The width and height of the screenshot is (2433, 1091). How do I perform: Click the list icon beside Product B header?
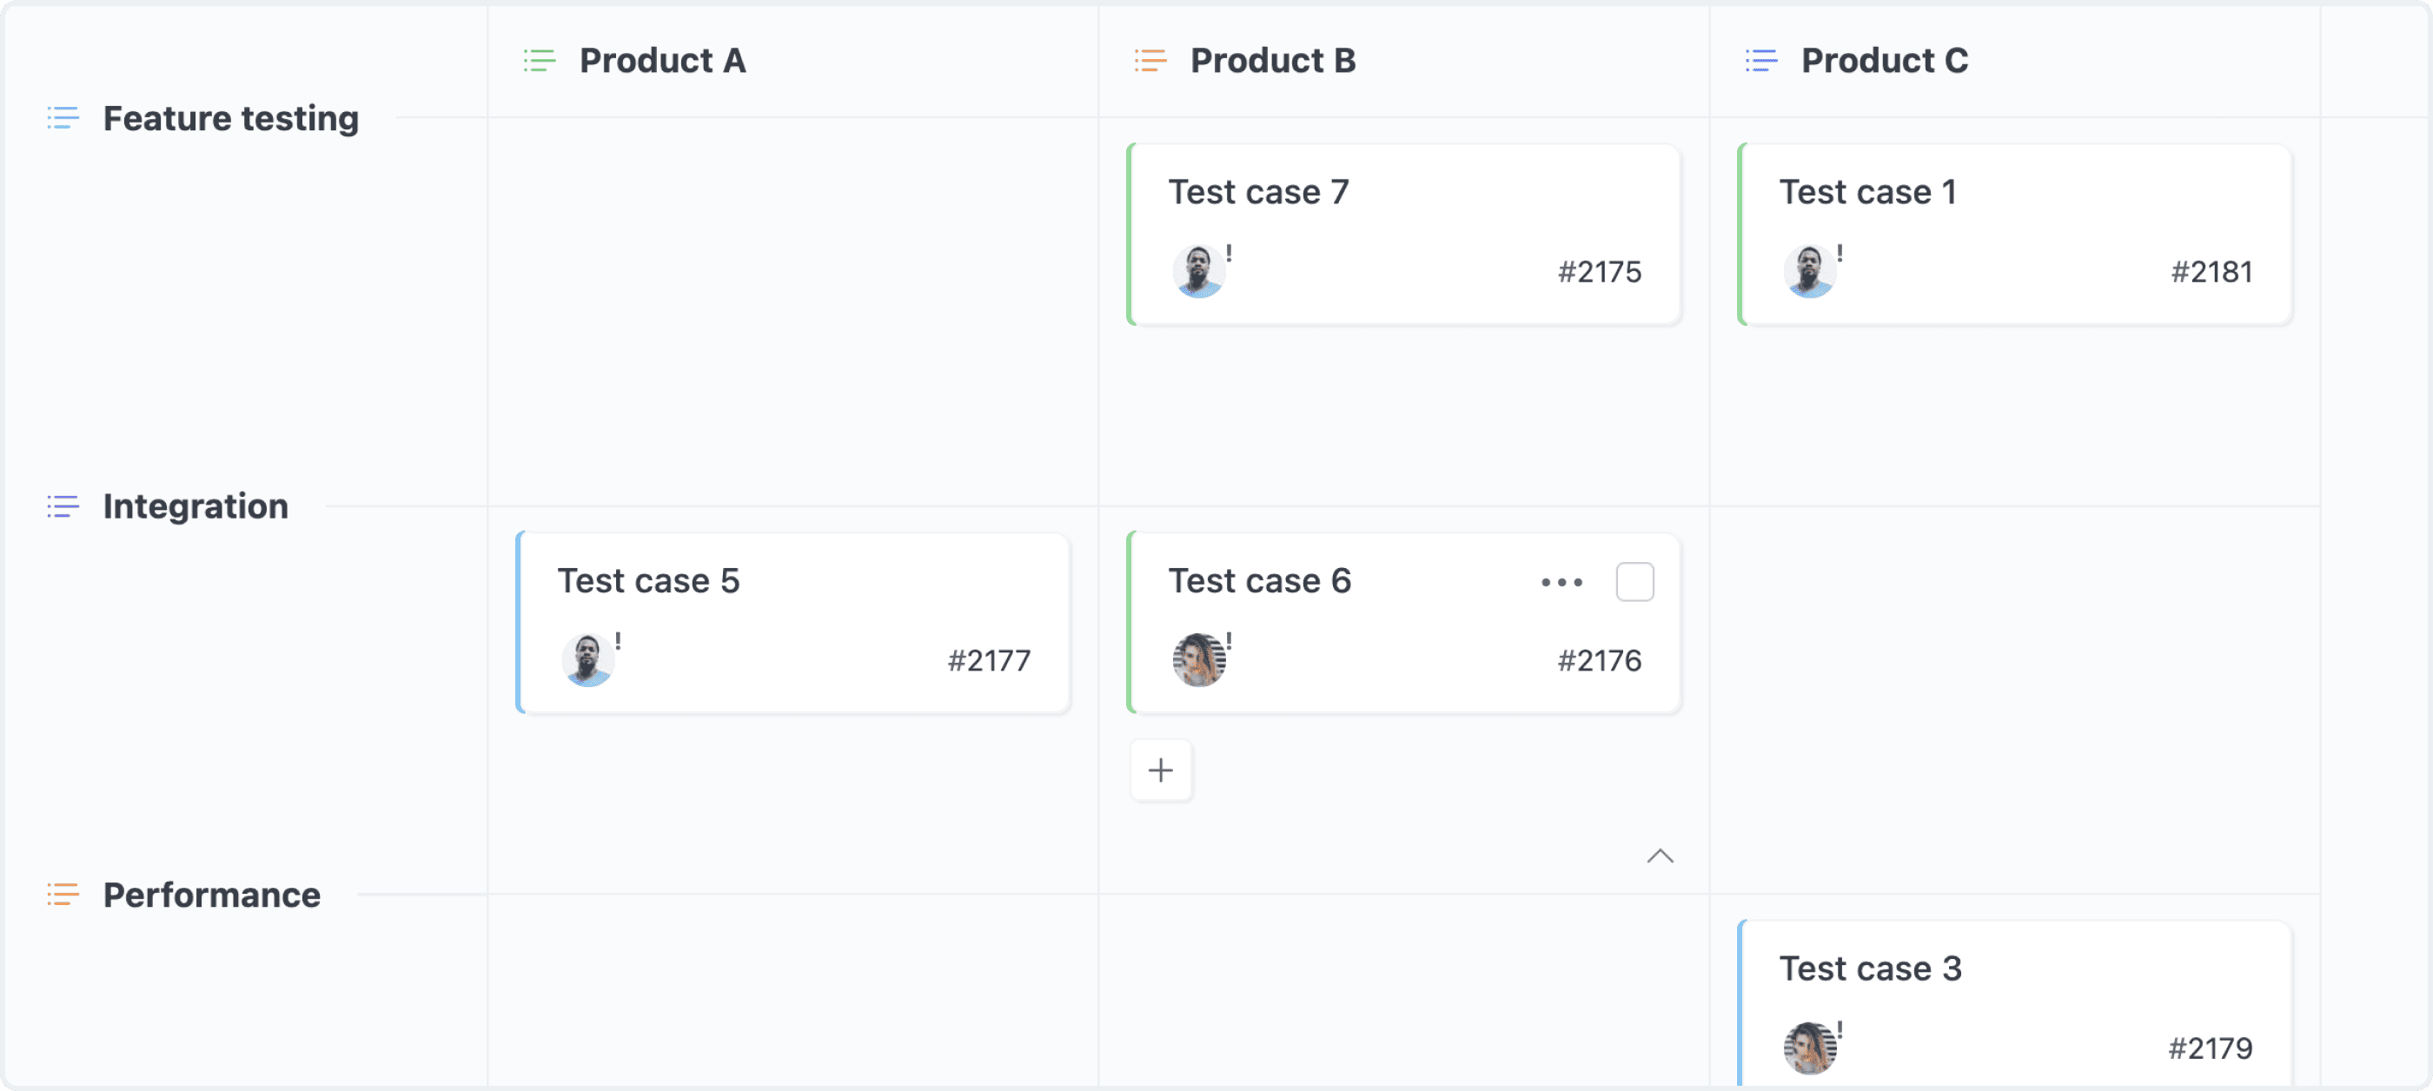click(x=1150, y=61)
